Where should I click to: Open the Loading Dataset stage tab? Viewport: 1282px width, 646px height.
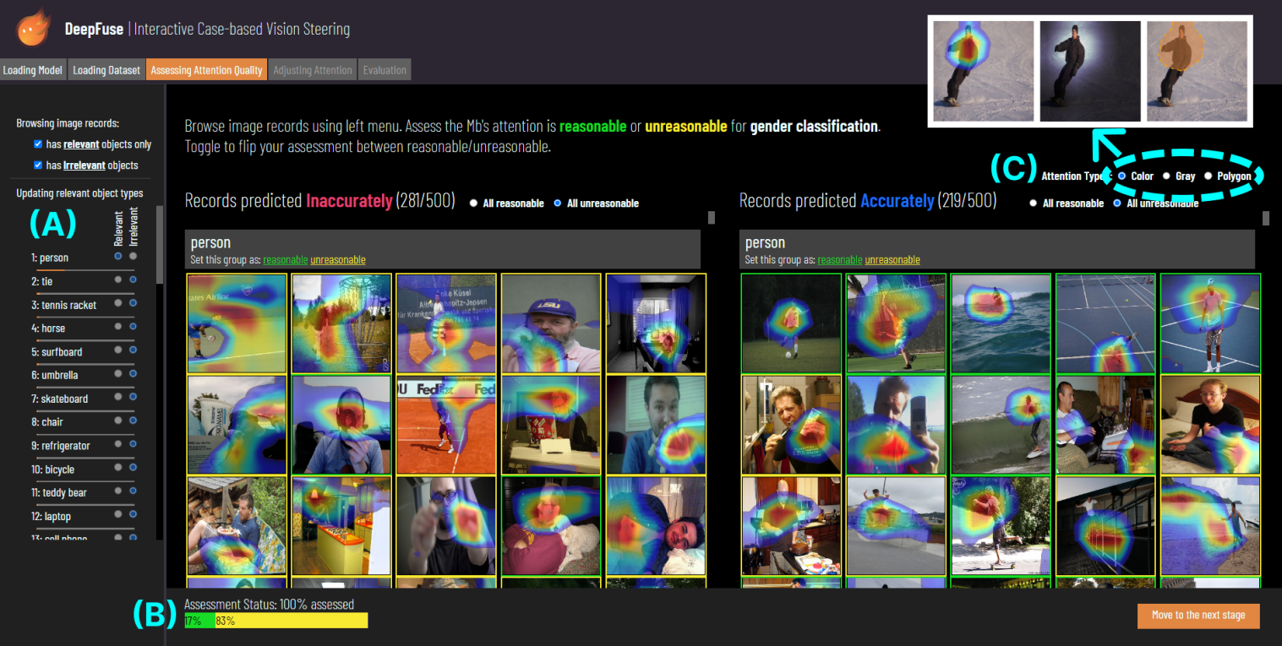106,70
